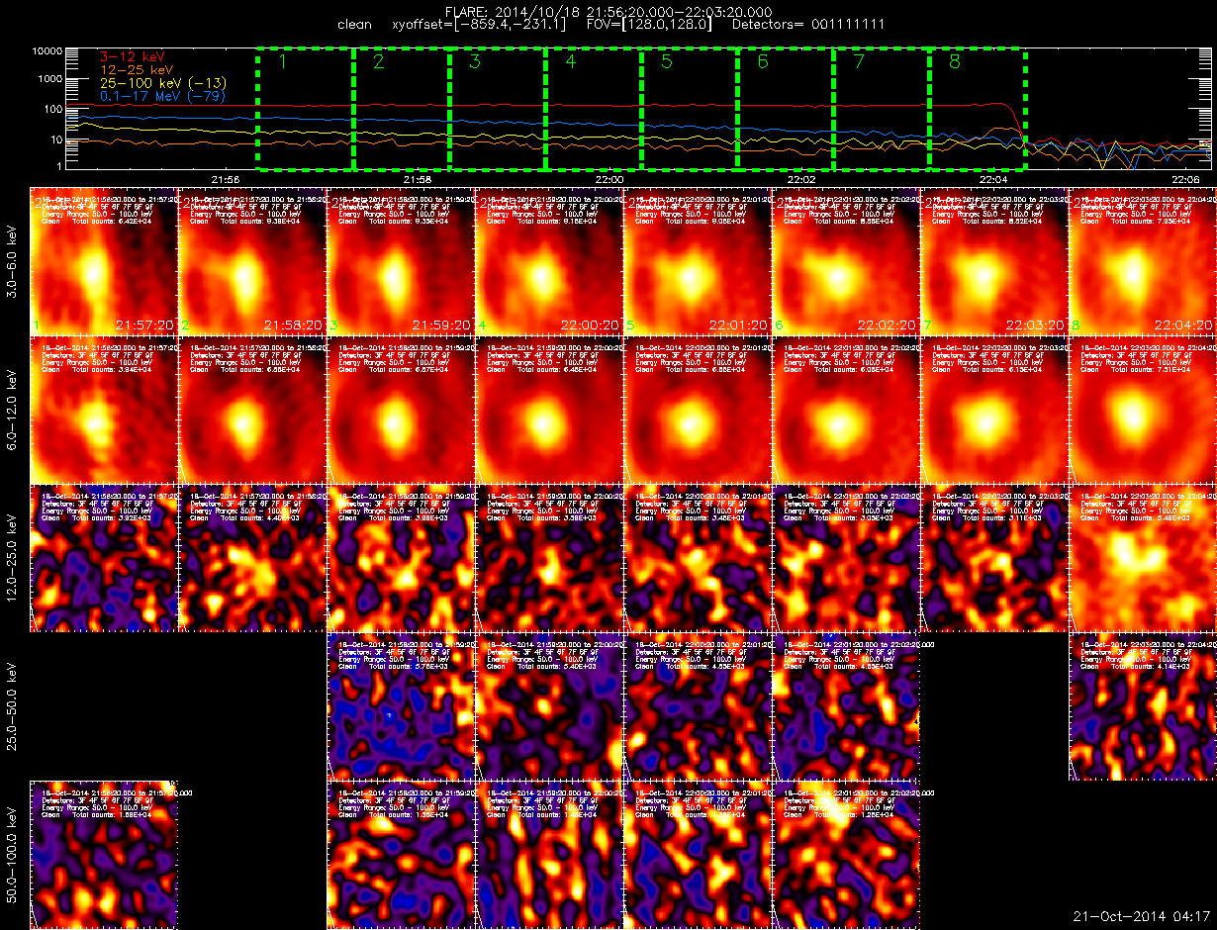Image resolution: width=1217 pixels, height=930 pixels.
Task: Open the 3.0-6.0 keV image stamped 21:59:20
Action: tap(401, 260)
